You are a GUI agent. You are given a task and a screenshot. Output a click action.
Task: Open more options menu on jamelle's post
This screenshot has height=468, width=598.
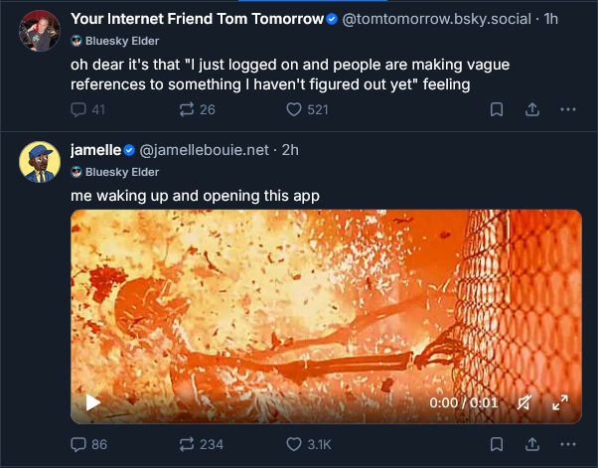point(568,444)
